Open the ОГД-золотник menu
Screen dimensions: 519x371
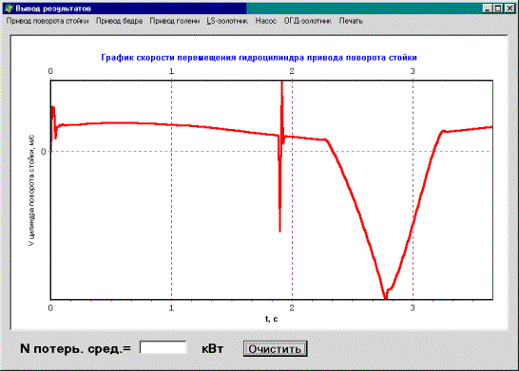pyautogui.click(x=307, y=21)
